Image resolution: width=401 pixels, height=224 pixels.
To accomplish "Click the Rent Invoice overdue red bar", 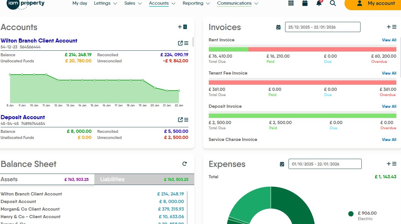I will click(322, 49).
